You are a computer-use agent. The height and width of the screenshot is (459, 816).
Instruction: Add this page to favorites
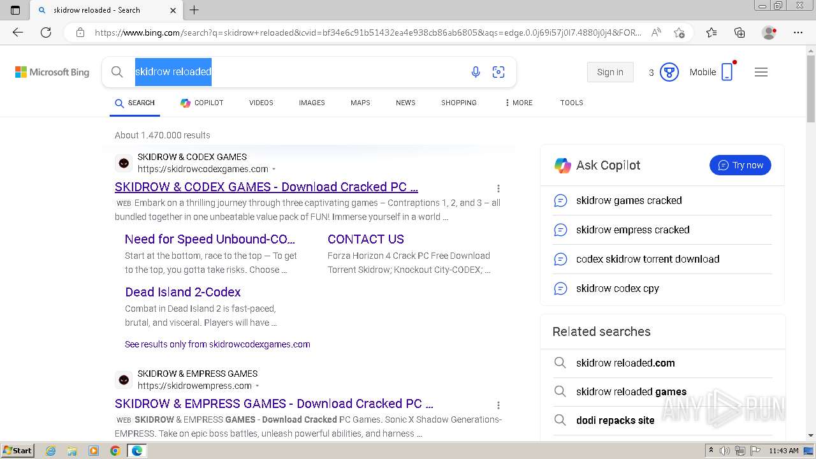pos(680,33)
